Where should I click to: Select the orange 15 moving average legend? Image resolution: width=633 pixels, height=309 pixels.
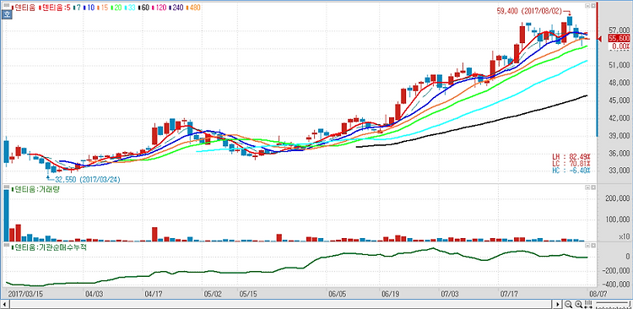[102, 8]
